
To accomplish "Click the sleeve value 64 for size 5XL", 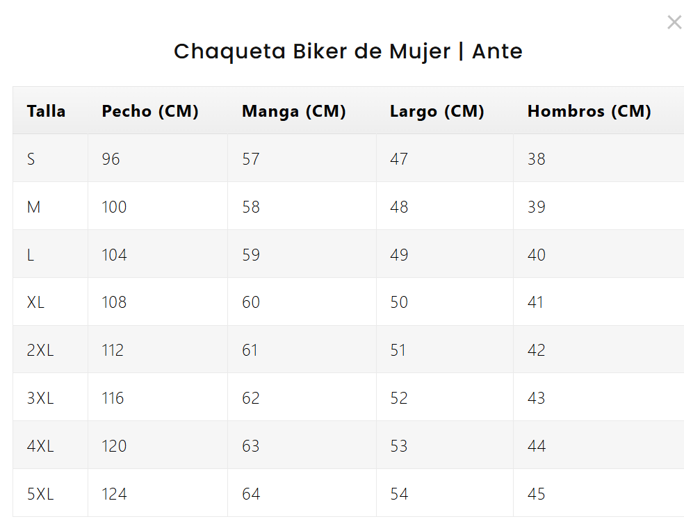I will pos(250,493).
